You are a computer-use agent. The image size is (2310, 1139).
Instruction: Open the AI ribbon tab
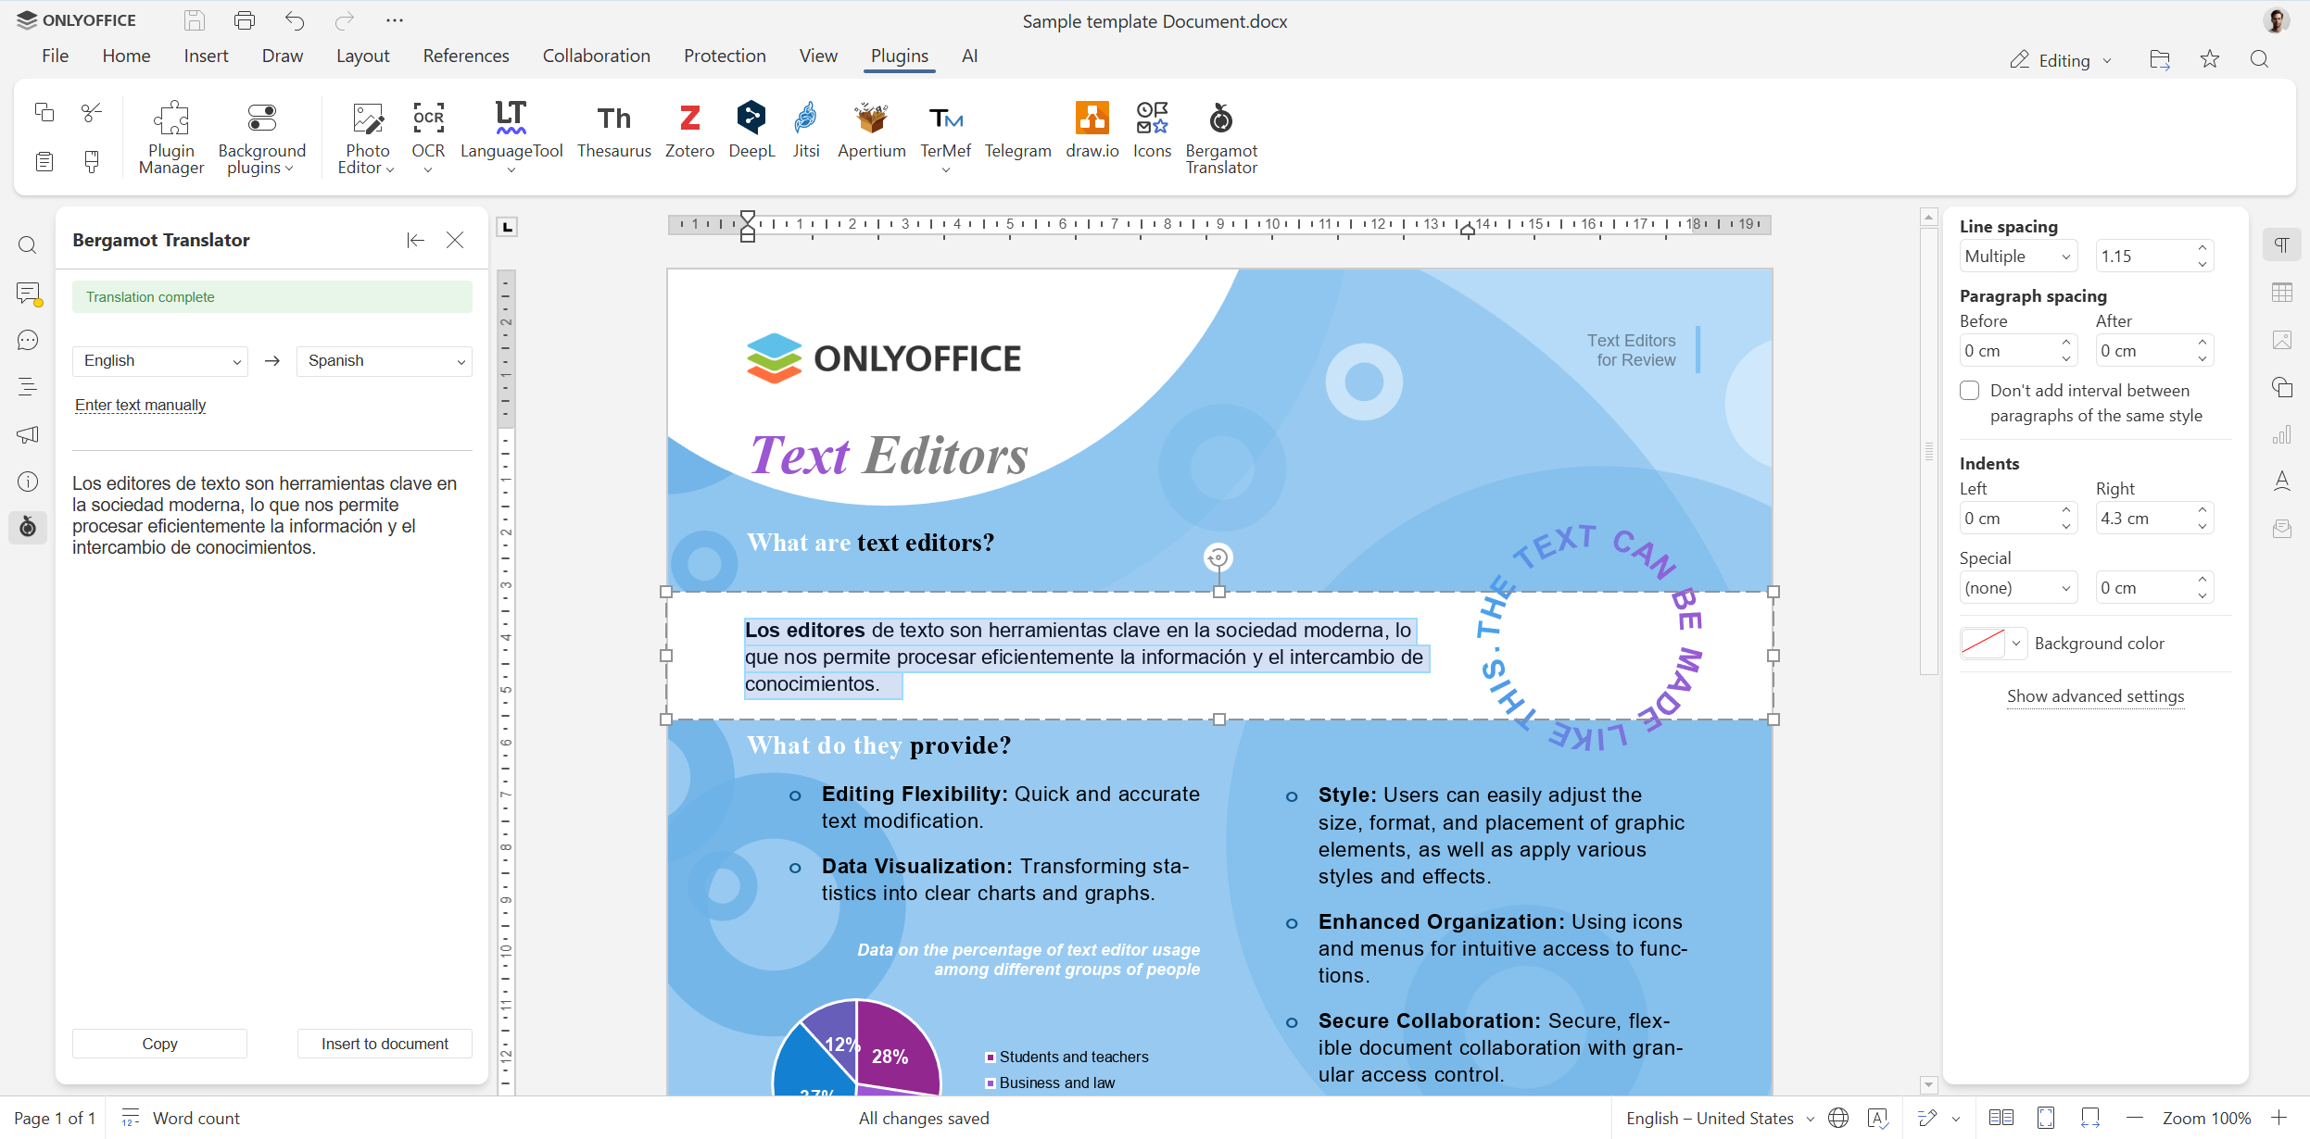point(969,56)
